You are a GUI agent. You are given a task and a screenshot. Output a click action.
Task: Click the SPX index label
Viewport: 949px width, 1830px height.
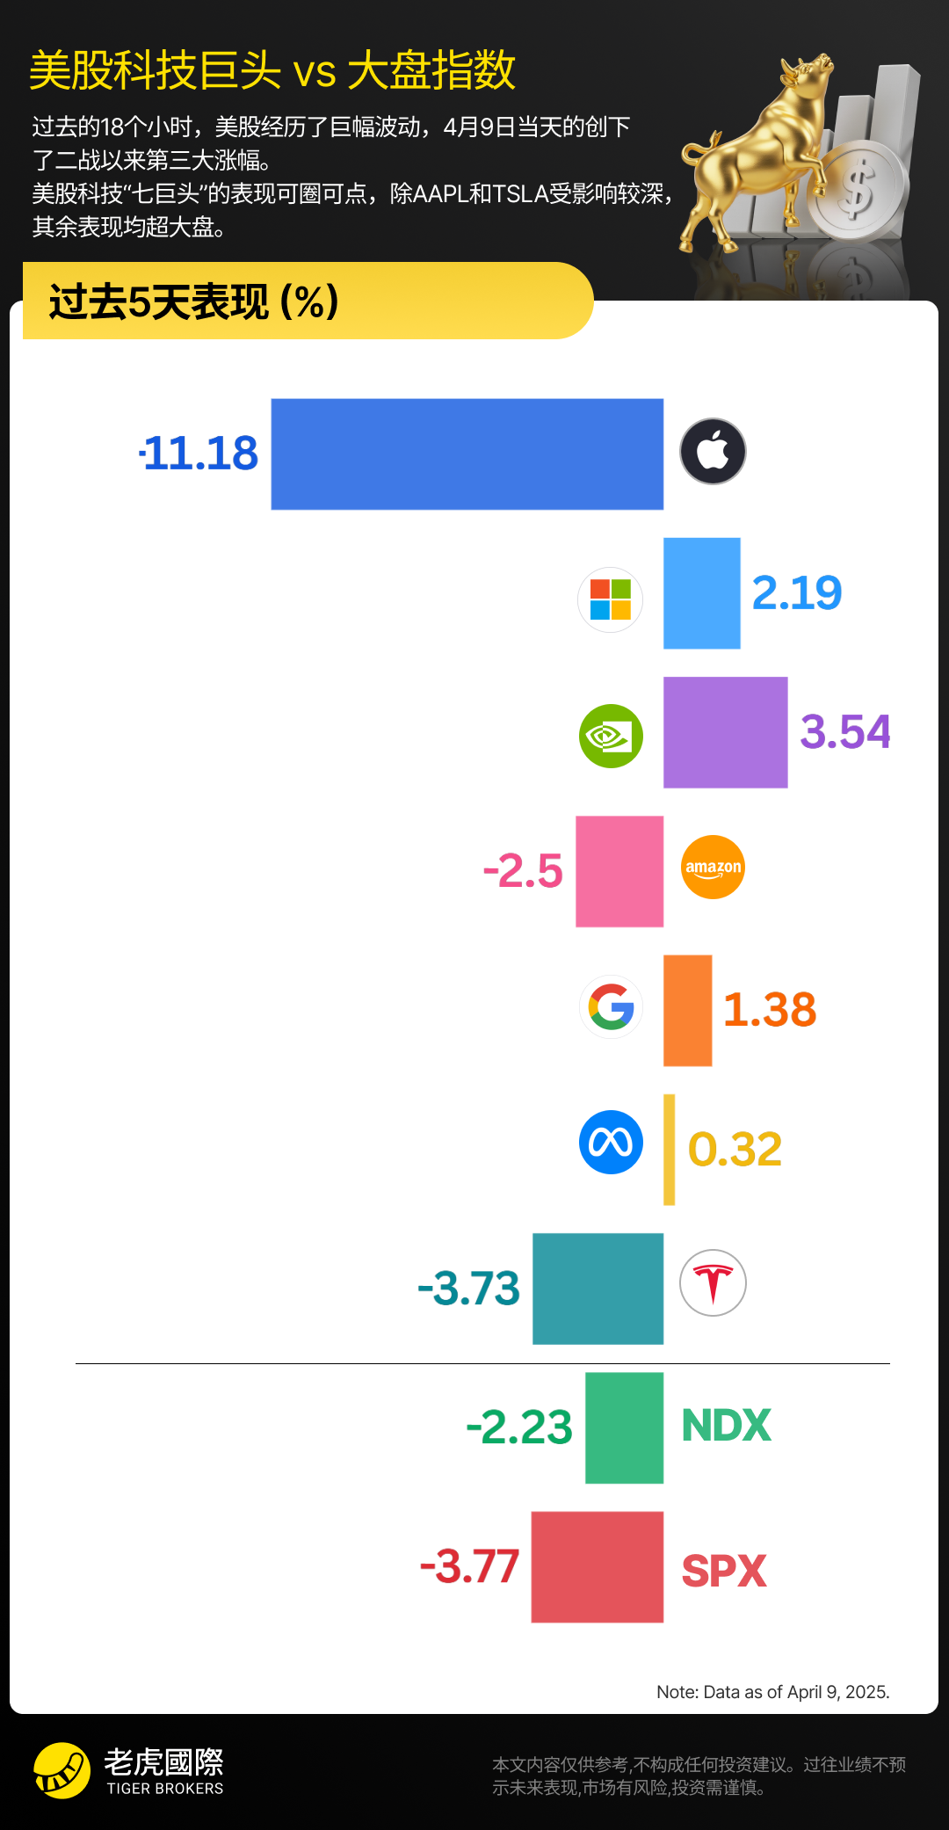point(724,1571)
